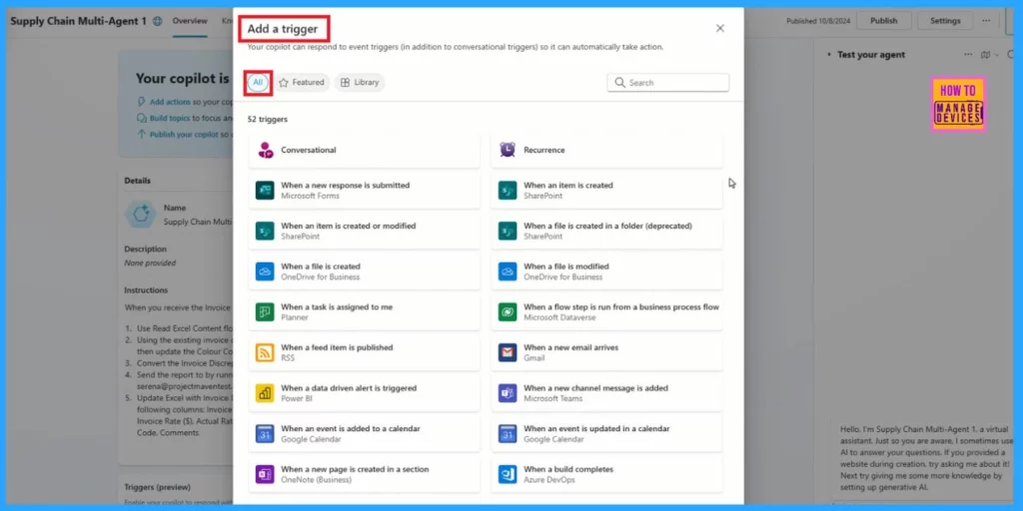Click the Microsoft Dataverse icon
The image size is (1023, 511).
pos(508,311)
